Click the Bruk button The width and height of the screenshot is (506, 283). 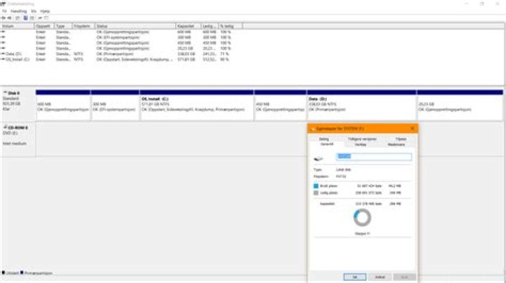404,277
